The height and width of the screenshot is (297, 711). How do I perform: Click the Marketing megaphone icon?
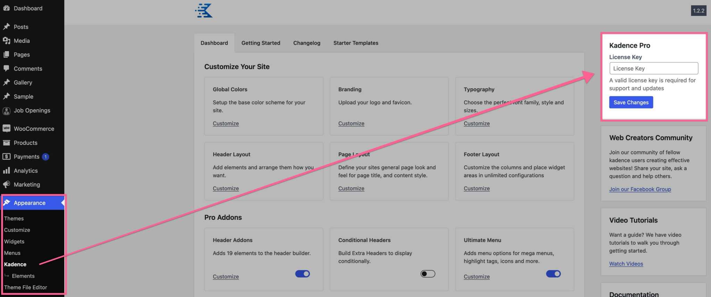[6, 184]
